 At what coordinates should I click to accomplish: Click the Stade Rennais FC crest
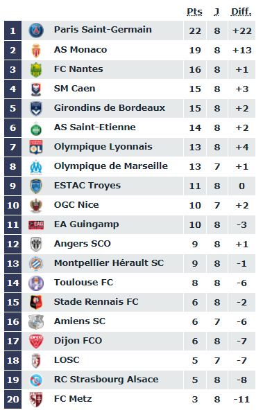pyautogui.click(x=36, y=303)
